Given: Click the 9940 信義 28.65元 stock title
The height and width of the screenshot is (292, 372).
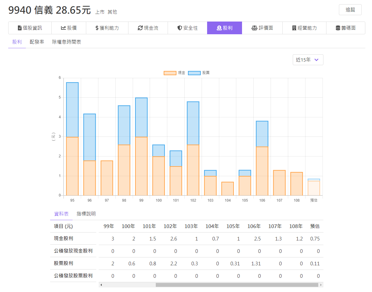Looking at the screenshot, I should [49, 10].
